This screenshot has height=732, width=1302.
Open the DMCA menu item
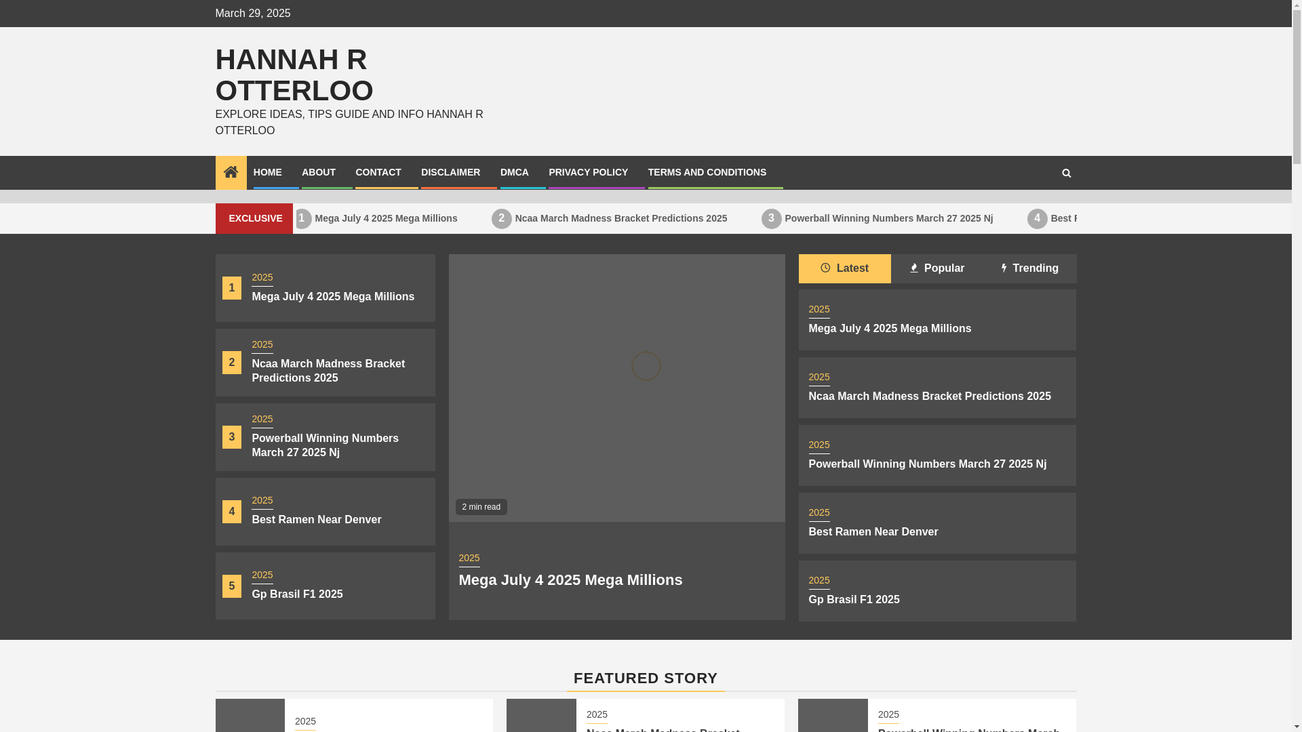coord(515,172)
